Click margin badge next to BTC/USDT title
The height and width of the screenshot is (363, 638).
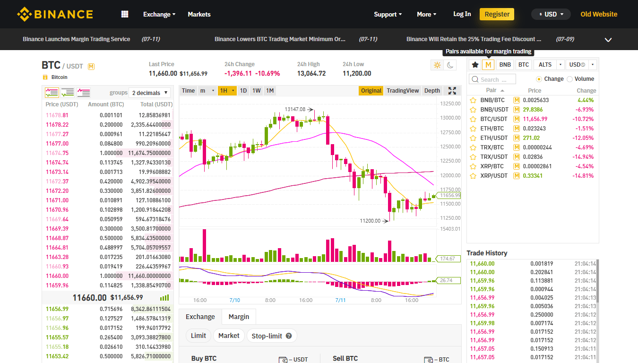91,67
